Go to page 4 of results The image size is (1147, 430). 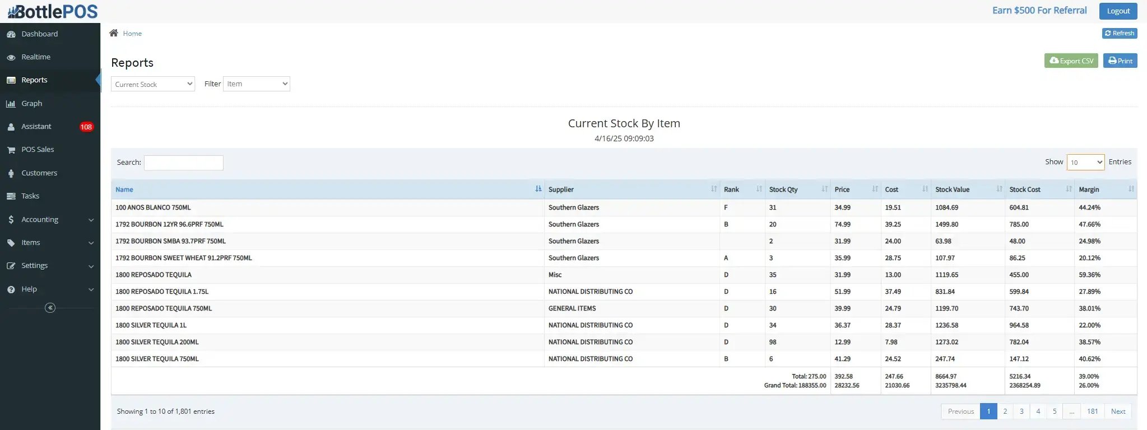coord(1038,411)
